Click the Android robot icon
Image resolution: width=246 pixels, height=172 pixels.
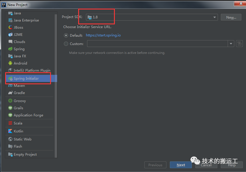pos(10,63)
